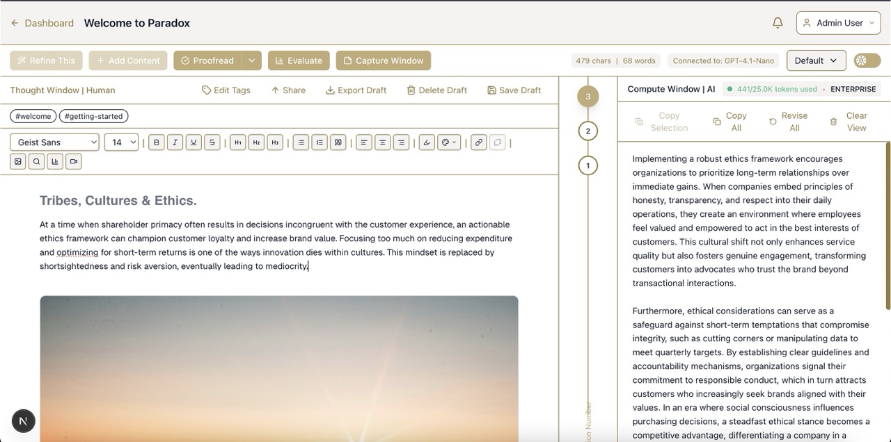Click Export Draft

pyautogui.click(x=356, y=90)
